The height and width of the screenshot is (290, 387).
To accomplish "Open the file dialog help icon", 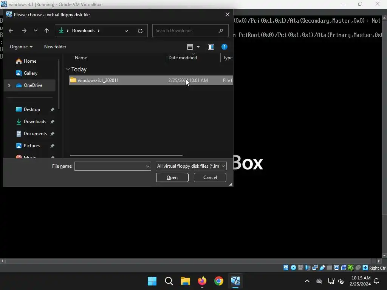I will click(224, 47).
